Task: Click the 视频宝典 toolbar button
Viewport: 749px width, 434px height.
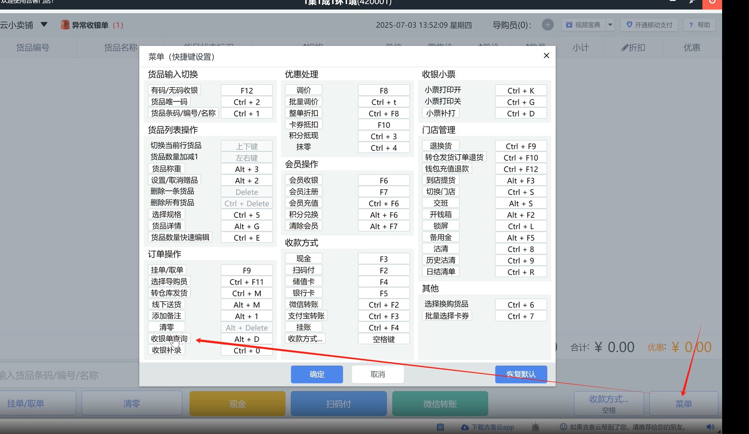Action: 583,25
